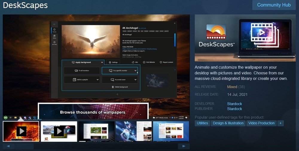The image size is (299, 151).
Task: Open the AzDude author link
Action: point(142,28)
